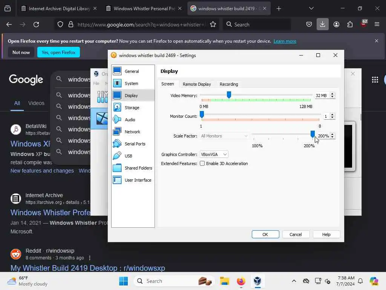Go back to previous page

[9, 25]
